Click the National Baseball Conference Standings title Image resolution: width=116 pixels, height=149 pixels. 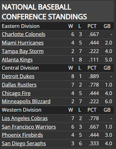coord(44,12)
